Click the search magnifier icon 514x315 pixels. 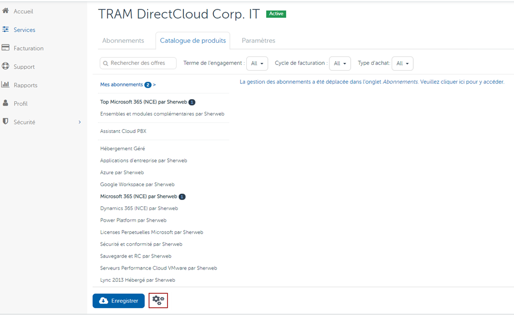(105, 63)
